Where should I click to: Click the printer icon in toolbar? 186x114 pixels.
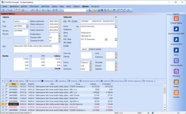11,10
